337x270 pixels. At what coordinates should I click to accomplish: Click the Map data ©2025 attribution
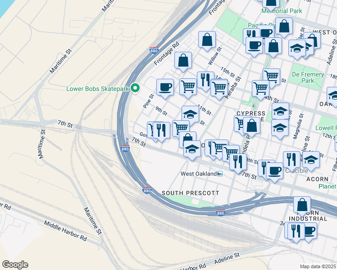(x=318, y=266)
